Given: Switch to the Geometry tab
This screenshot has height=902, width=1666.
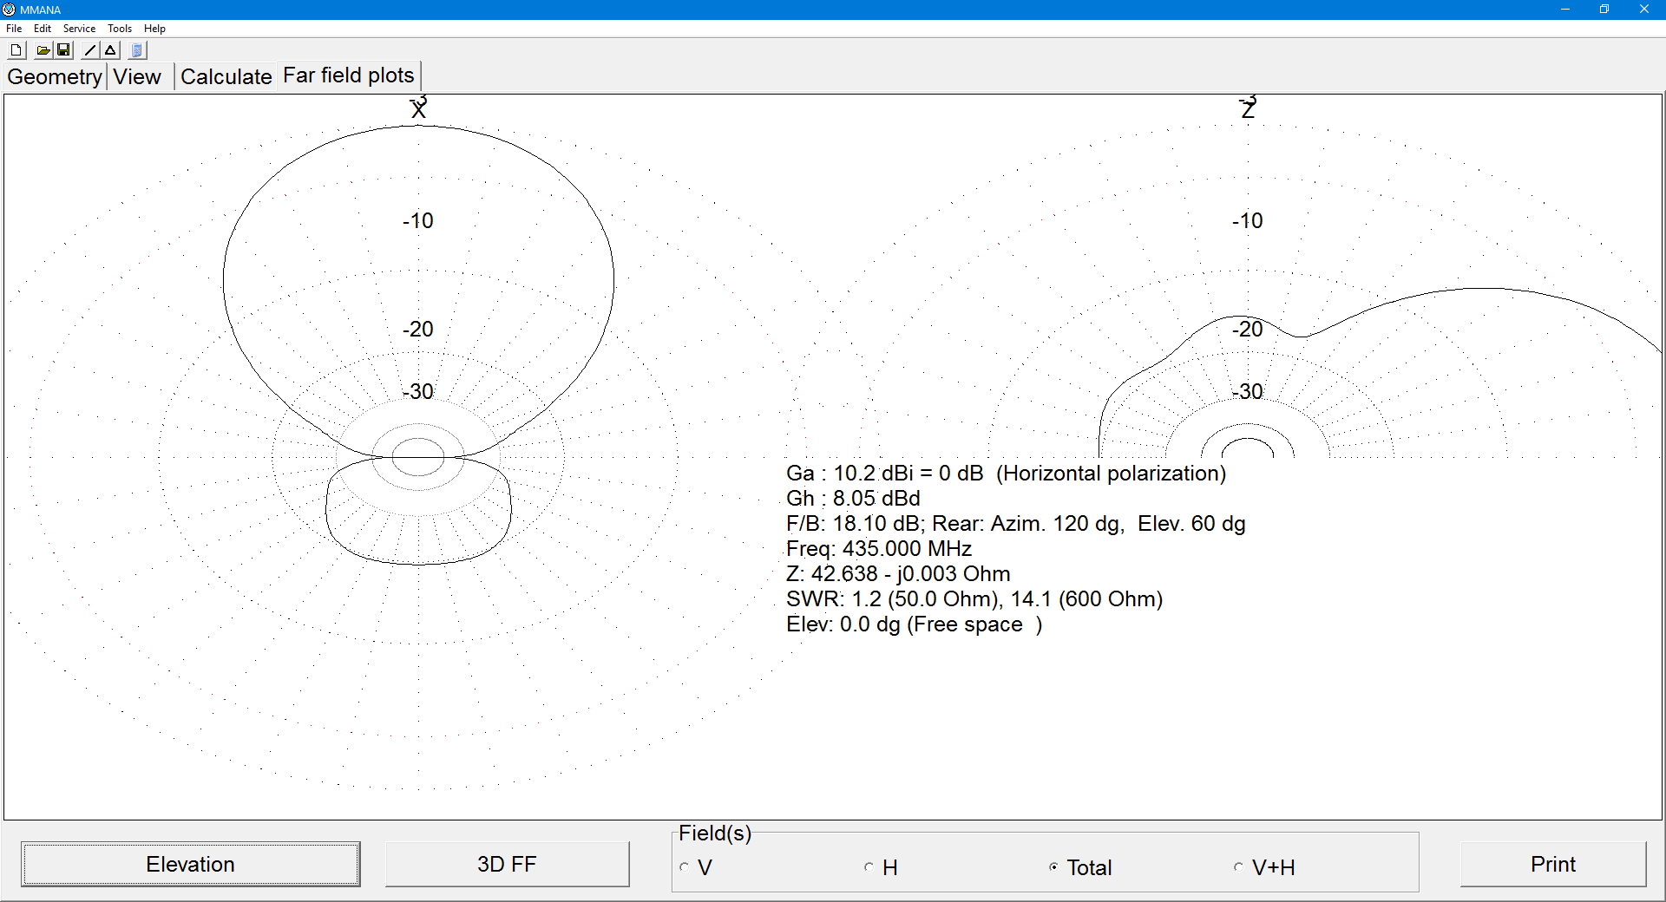Looking at the screenshot, I should point(55,76).
